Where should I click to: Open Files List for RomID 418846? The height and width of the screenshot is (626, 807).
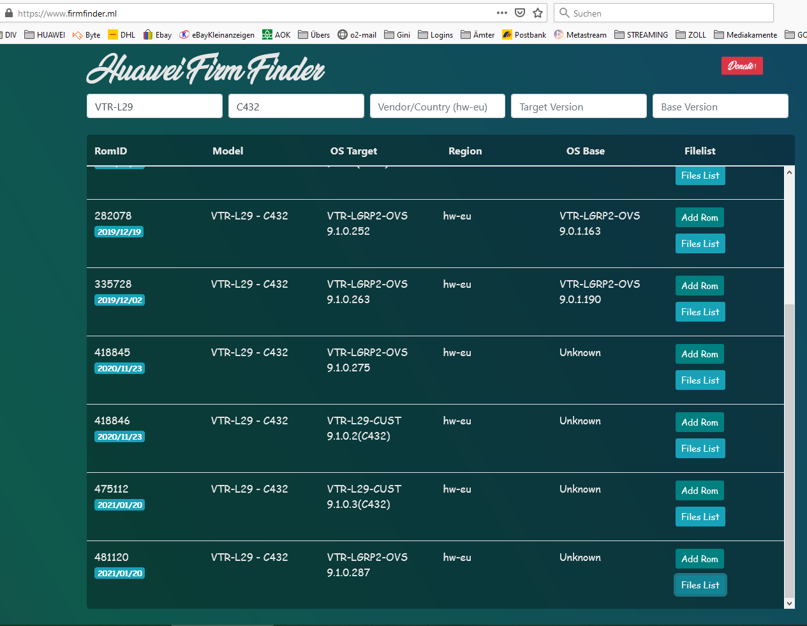pos(700,449)
